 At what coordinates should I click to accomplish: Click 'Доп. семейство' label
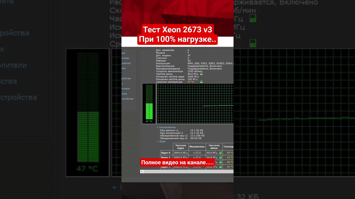(x=165, y=50)
